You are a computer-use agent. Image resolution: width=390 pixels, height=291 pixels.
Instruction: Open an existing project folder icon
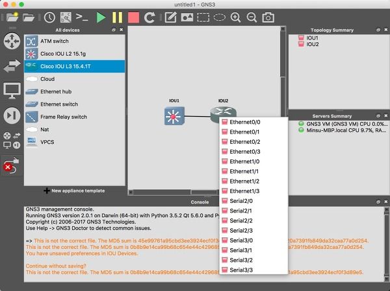point(29,17)
